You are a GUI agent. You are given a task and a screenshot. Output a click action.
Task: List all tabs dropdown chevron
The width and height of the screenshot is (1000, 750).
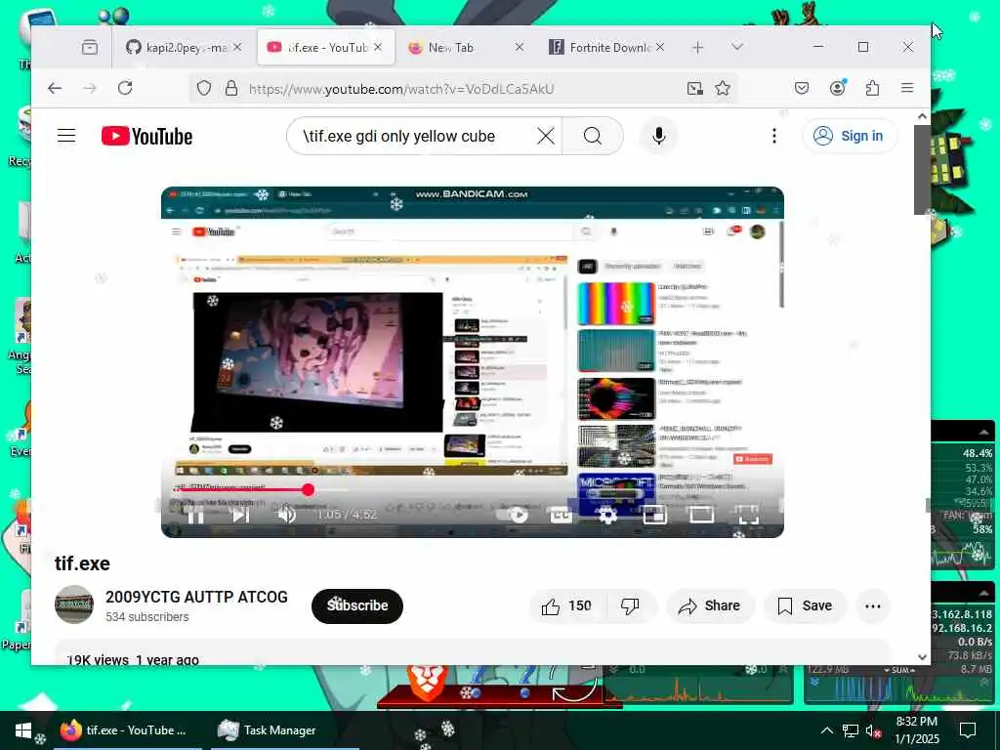click(x=737, y=47)
